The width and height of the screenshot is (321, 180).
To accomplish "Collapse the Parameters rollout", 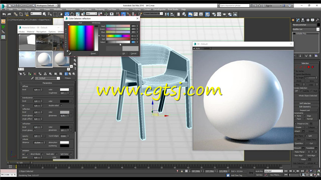I will coord(47,83).
